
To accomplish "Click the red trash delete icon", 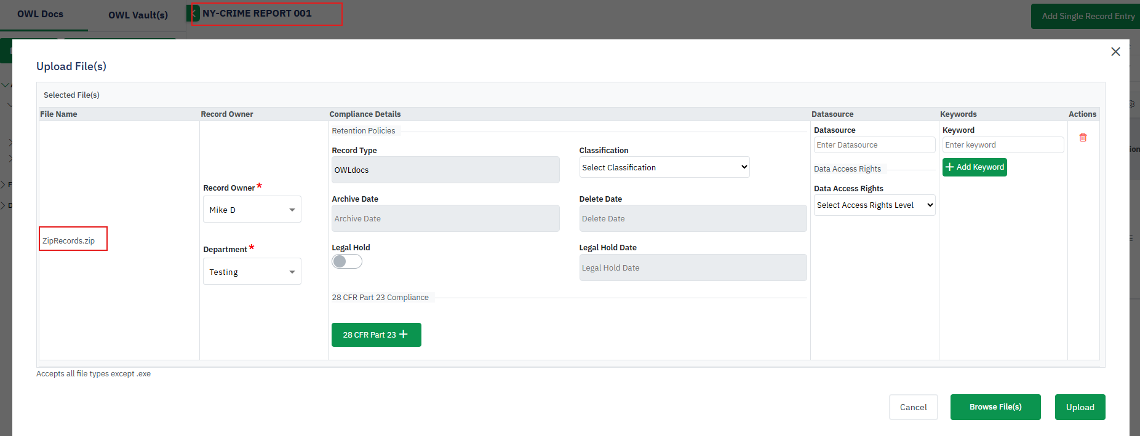I will [x=1083, y=138].
